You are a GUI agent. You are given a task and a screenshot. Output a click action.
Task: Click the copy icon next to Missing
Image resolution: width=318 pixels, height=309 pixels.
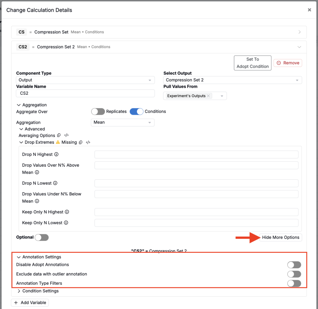click(x=80, y=142)
